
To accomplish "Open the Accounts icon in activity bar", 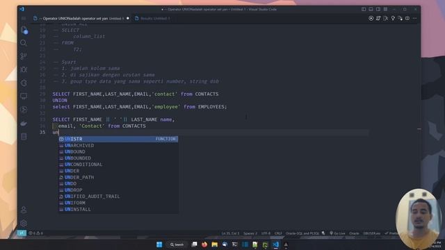I will 24,210.
